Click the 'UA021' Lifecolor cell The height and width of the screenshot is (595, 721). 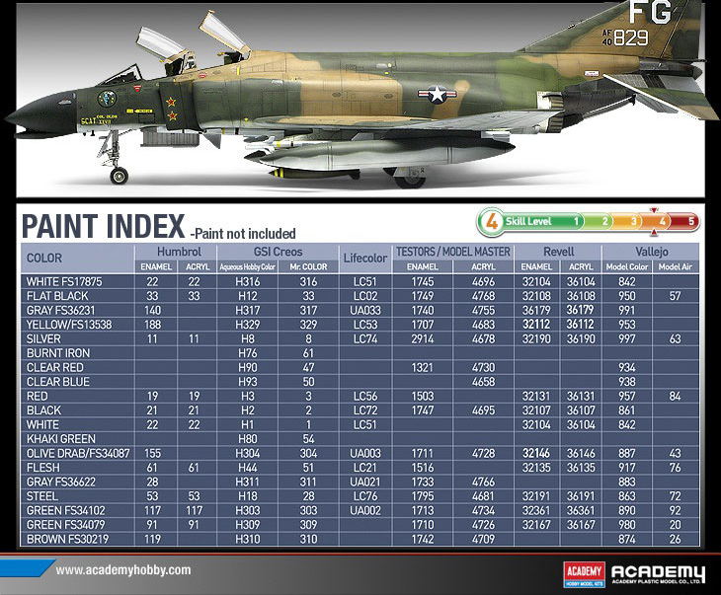[365, 482]
